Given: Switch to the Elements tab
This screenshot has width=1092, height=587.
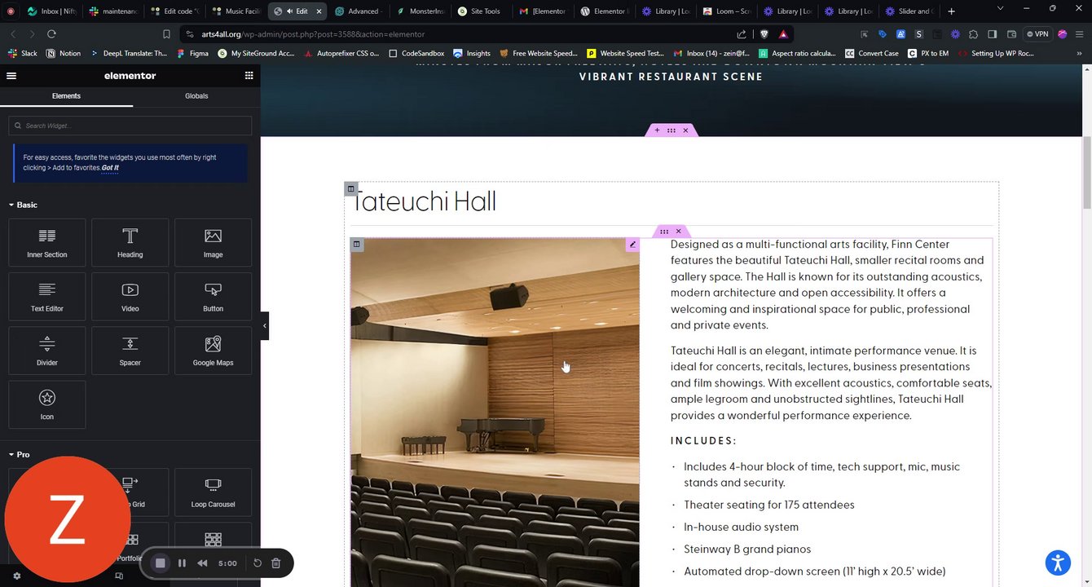Looking at the screenshot, I should coord(66,96).
